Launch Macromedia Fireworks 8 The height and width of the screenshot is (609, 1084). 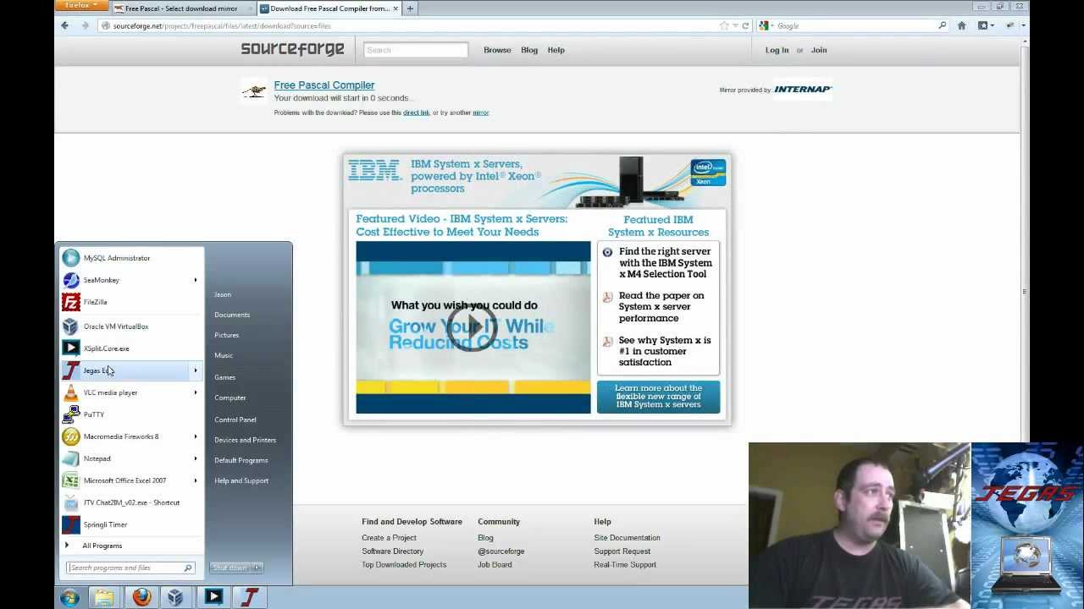(131, 436)
